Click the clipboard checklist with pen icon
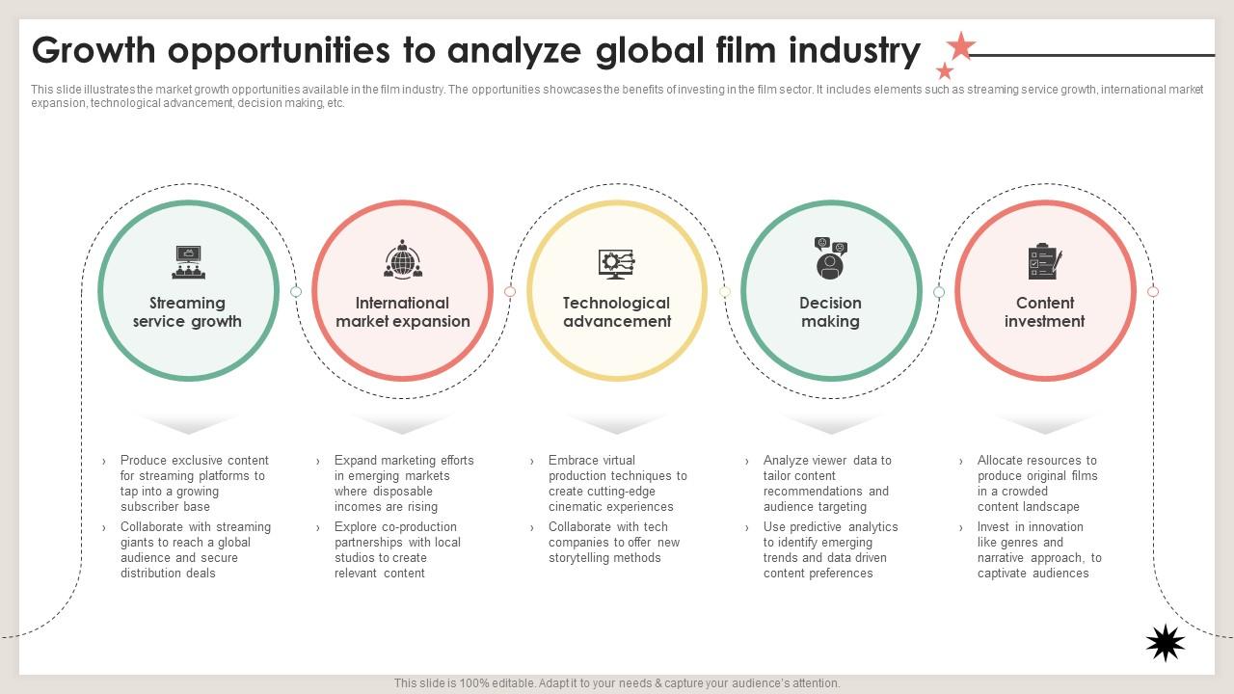The width and height of the screenshot is (1234, 694). click(1045, 261)
